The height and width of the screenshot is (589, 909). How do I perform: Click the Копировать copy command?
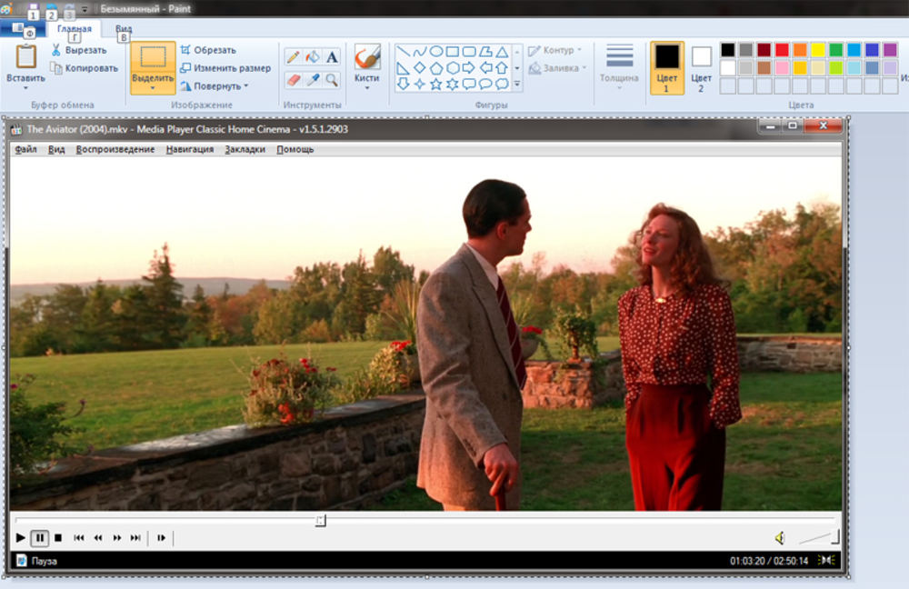click(84, 68)
